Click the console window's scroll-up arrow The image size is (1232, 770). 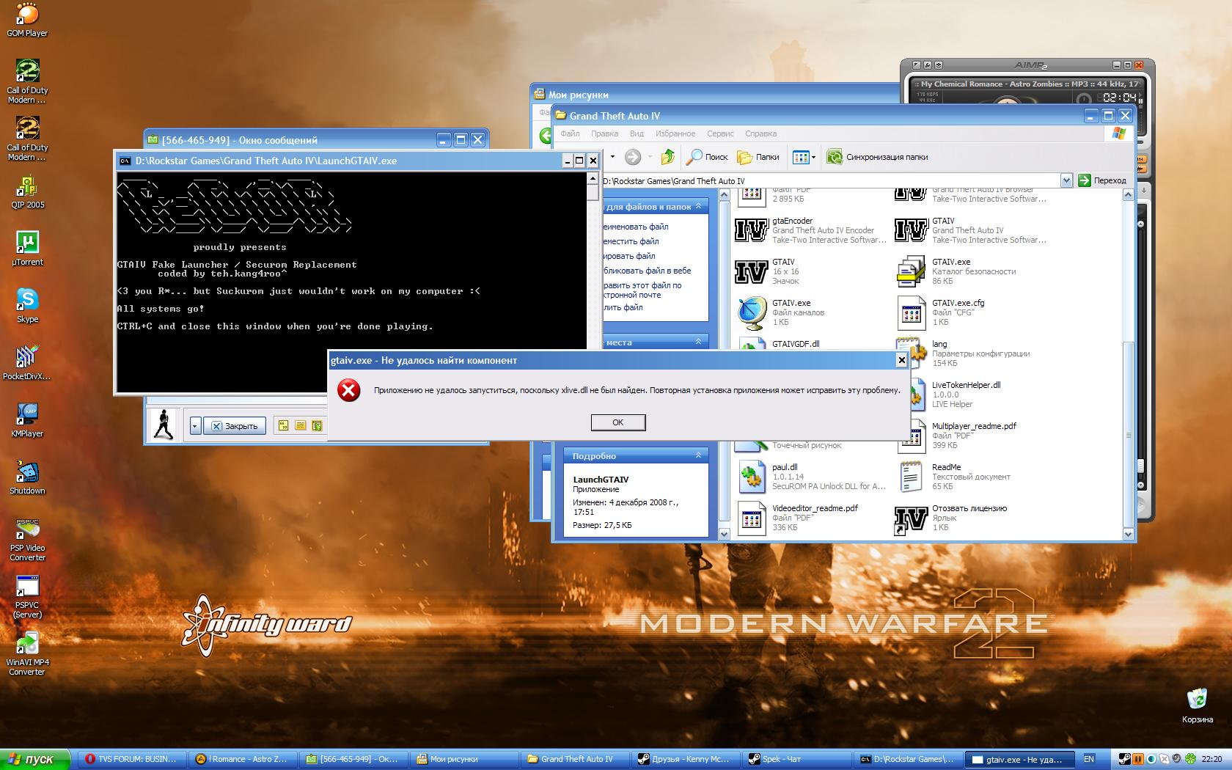593,178
